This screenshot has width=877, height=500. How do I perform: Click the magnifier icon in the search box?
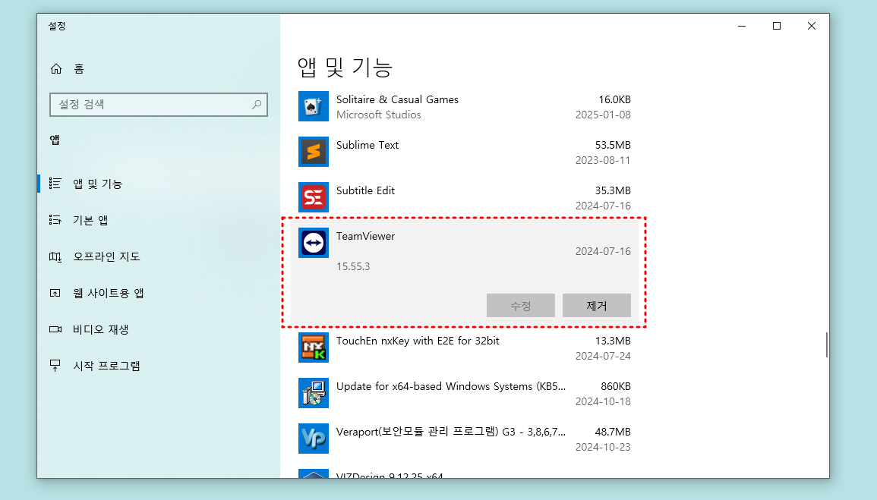pos(256,105)
